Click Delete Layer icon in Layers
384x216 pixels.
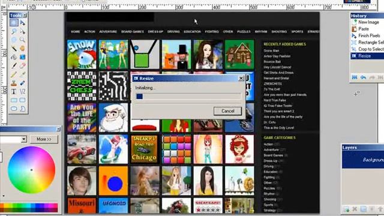pos(355,209)
